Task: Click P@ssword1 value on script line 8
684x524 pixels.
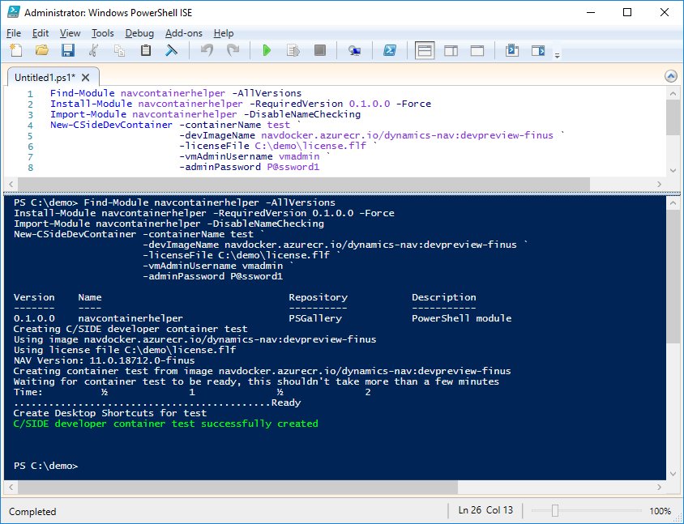Action: pyautogui.click(x=293, y=167)
